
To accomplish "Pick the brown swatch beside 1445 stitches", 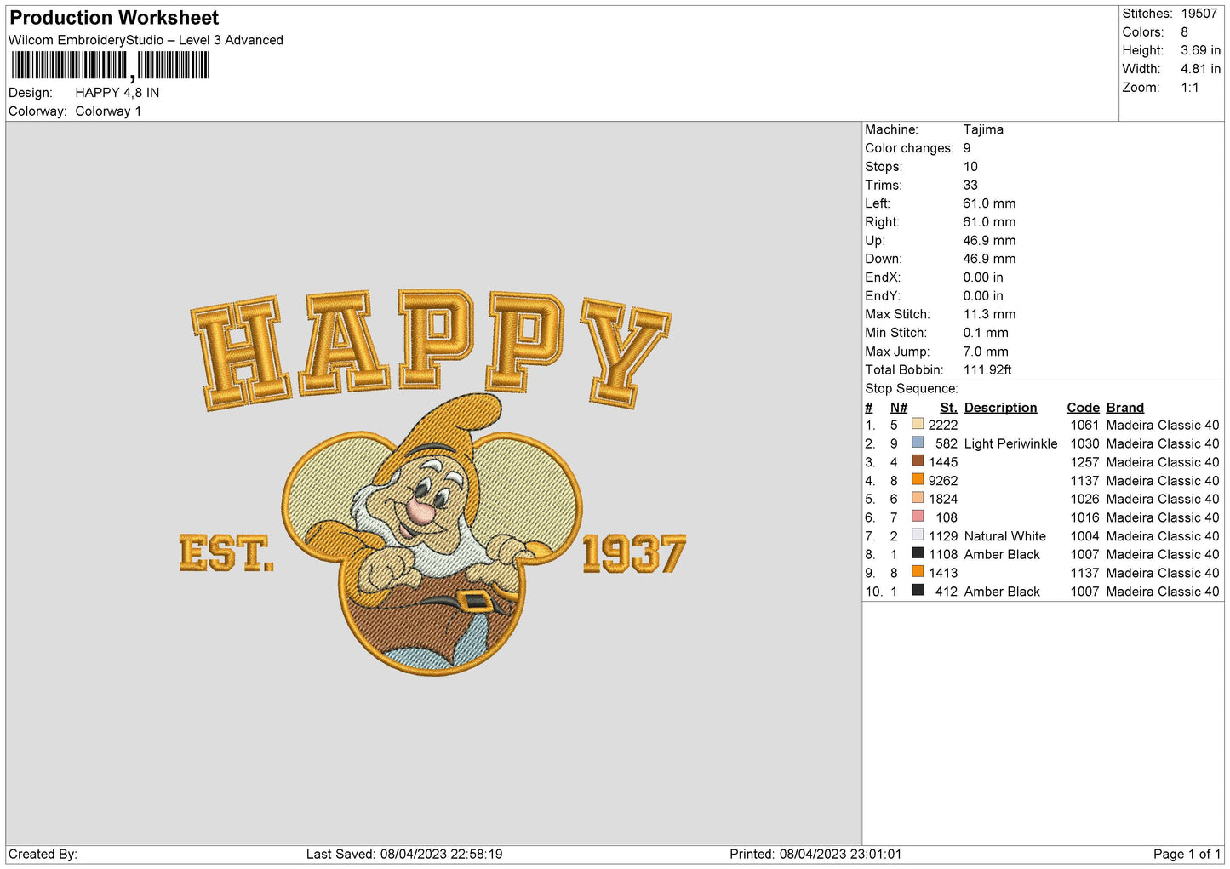I will pyautogui.click(x=917, y=461).
